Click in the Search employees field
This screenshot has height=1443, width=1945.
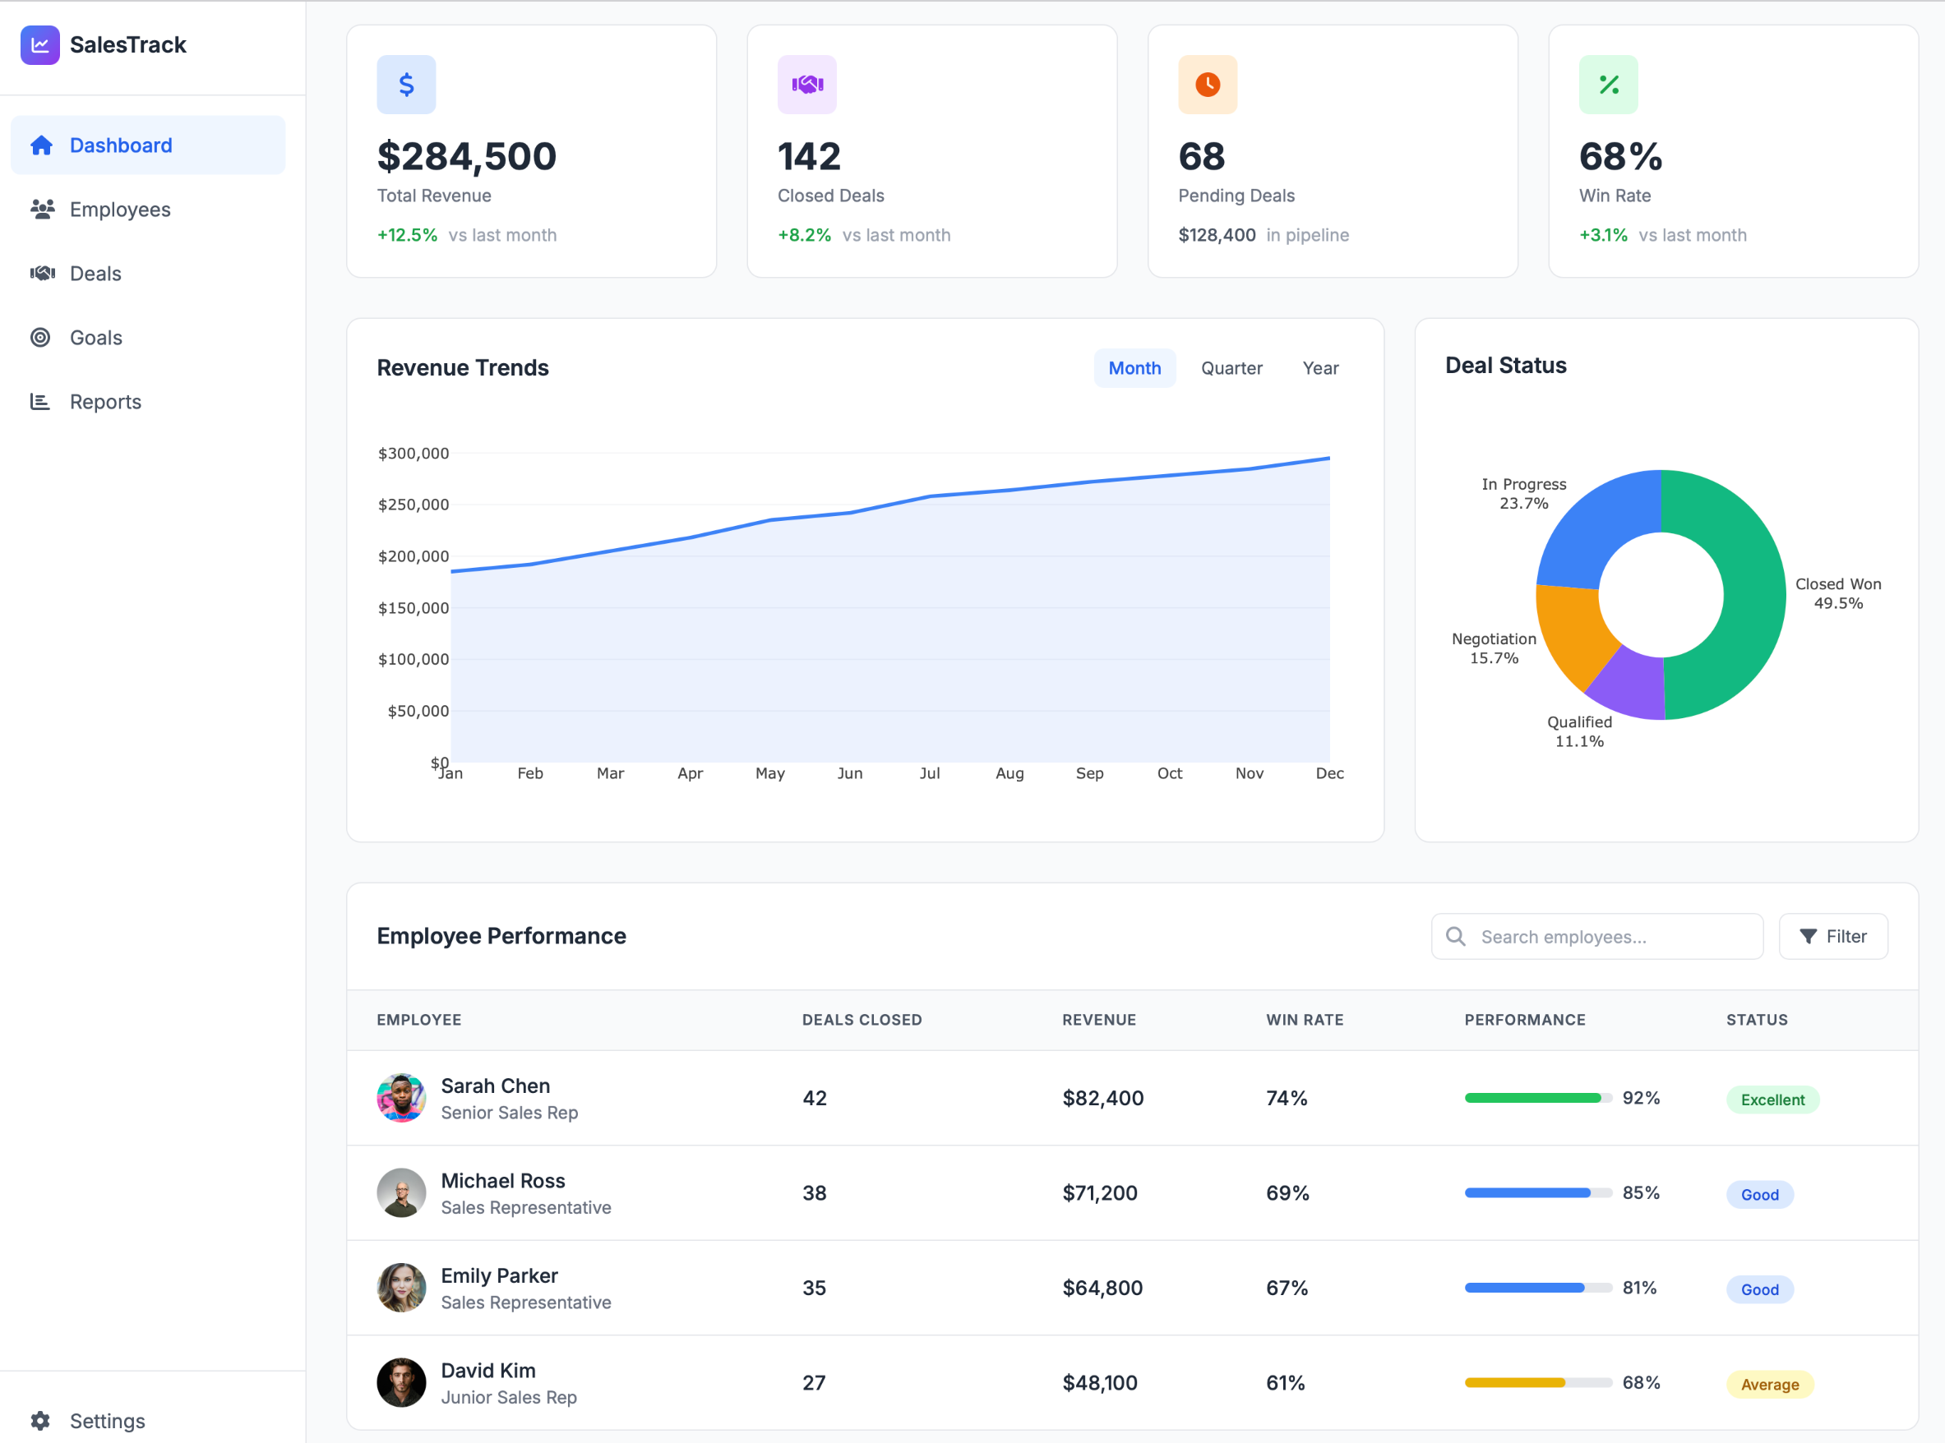[1608, 936]
